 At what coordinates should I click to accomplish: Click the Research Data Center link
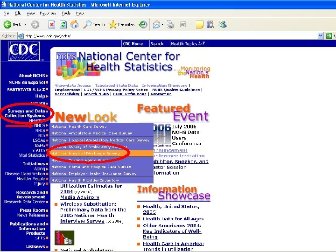(x=24, y=202)
